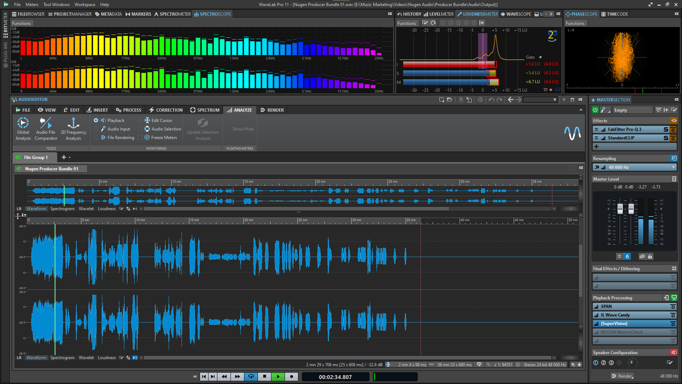Click the Stop playback button
The width and height of the screenshot is (682, 384).
264,376
